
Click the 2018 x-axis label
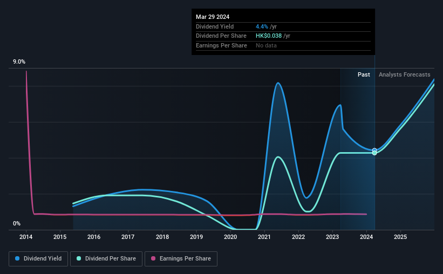(162, 237)
